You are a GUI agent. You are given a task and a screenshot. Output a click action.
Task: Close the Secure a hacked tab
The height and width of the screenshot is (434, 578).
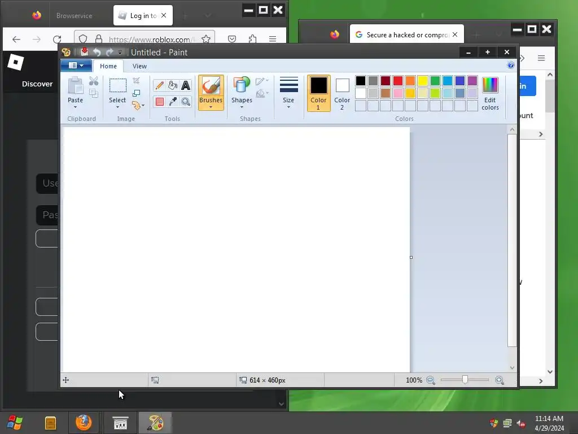(x=456, y=34)
